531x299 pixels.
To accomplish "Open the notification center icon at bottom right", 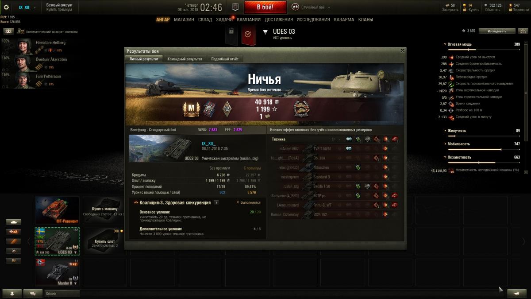I will (x=516, y=293).
